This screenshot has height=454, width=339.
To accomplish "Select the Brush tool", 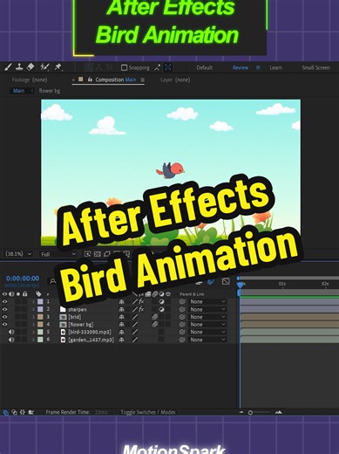I will pos(8,67).
